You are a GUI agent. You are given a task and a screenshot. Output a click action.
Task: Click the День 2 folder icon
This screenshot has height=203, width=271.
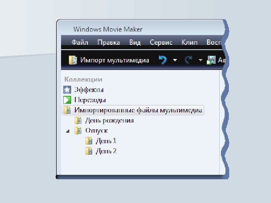(x=89, y=151)
